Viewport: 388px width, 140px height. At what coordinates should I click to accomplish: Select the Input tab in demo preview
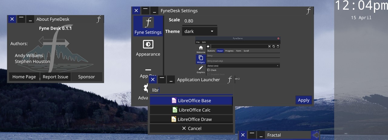(x=220, y=51)
